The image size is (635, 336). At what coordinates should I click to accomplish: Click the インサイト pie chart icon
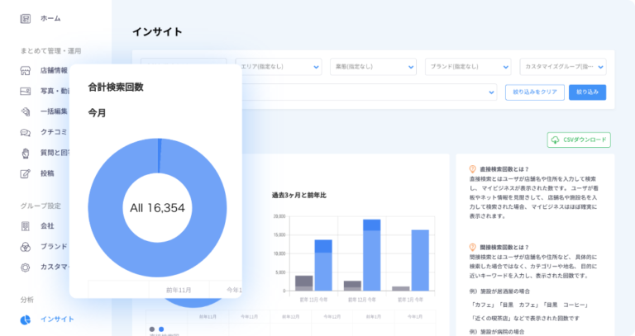(x=25, y=319)
